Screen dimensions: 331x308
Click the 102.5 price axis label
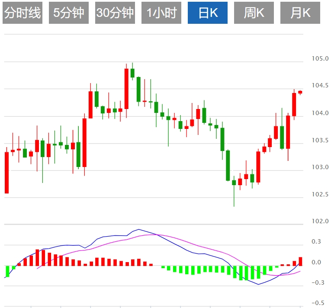click(320, 194)
